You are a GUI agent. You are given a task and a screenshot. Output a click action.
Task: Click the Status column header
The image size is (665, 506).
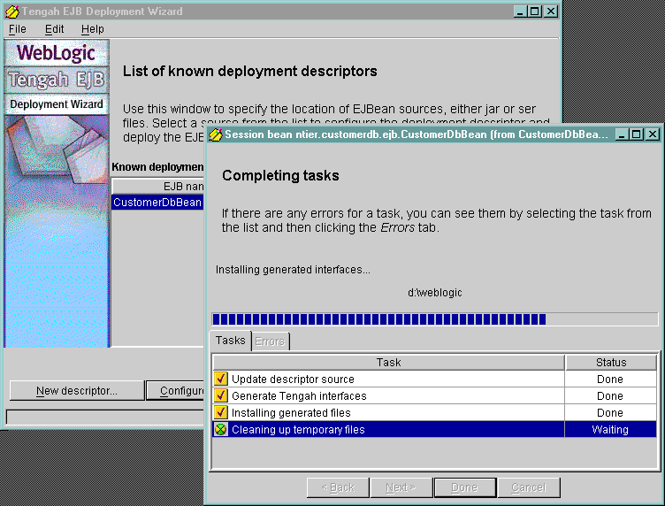pos(611,362)
